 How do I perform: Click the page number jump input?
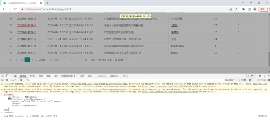tap(72, 60)
